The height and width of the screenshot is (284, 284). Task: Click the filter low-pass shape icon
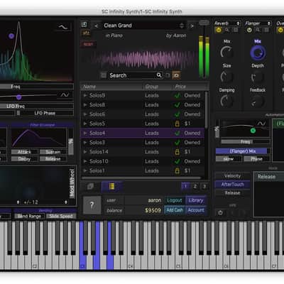63,27
